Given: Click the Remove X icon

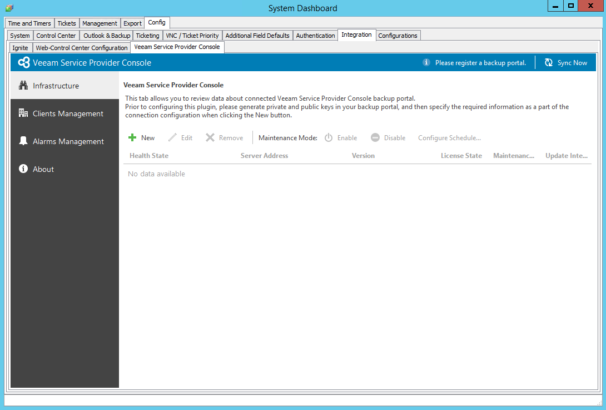Looking at the screenshot, I should [x=210, y=137].
